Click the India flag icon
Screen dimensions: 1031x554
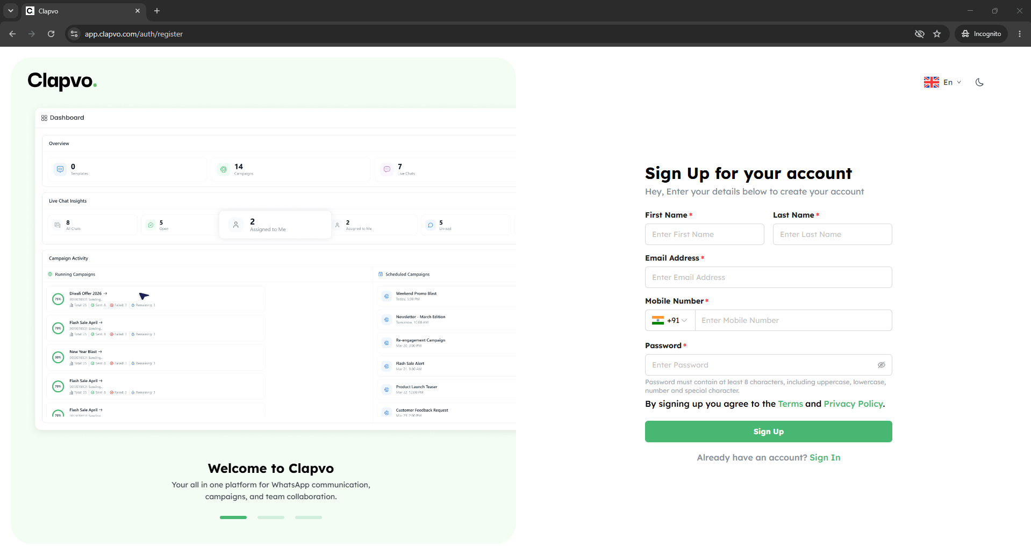[x=658, y=320]
